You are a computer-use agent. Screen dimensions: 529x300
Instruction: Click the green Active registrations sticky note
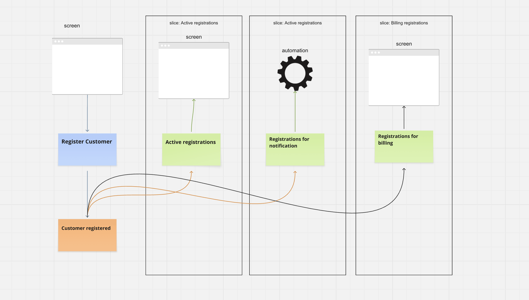click(x=191, y=150)
